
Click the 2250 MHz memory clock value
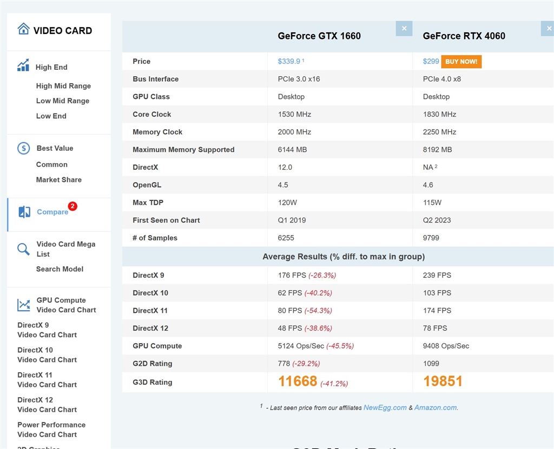tap(439, 132)
